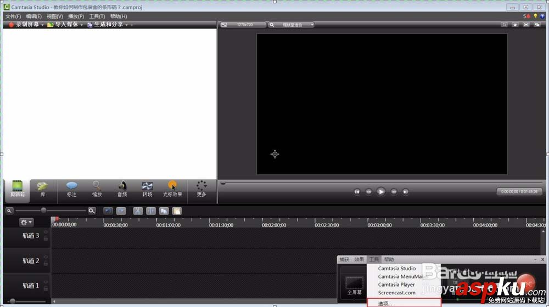Click the Produce and Share (生成和分享) button
The image size is (549, 307).
[x=105, y=25]
